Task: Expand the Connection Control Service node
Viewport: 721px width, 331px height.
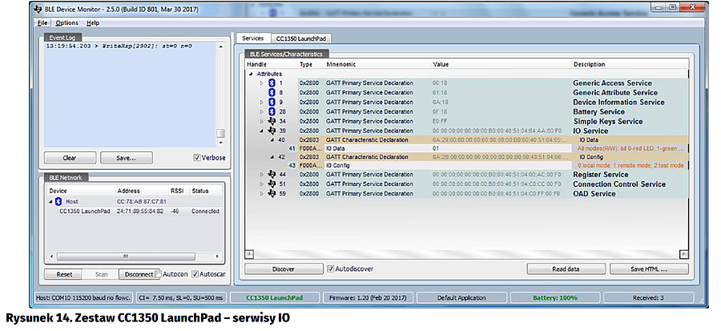Action: [x=261, y=184]
